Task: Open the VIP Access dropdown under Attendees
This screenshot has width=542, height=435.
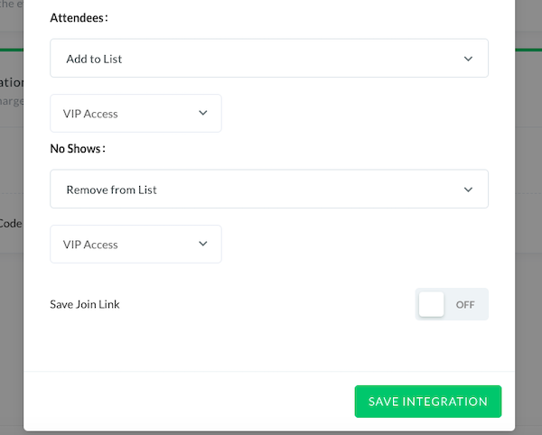Action: (x=135, y=114)
